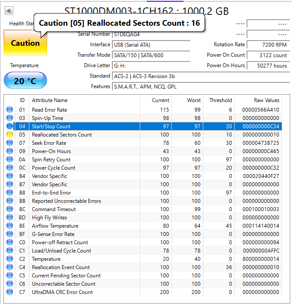The image size is (292, 304).
Task: Click the status orb for B7 Vendor Specific
Action: pyautogui.click(x=10, y=184)
